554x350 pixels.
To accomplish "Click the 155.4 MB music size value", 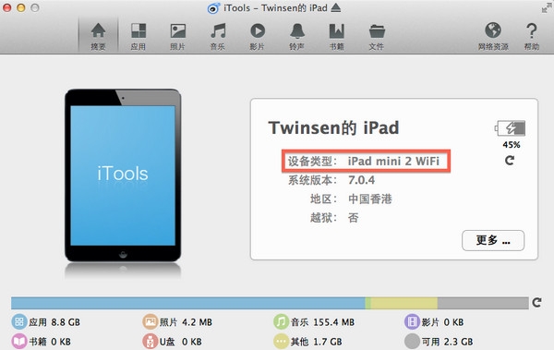I will pyautogui.click(x=333, y=322).
